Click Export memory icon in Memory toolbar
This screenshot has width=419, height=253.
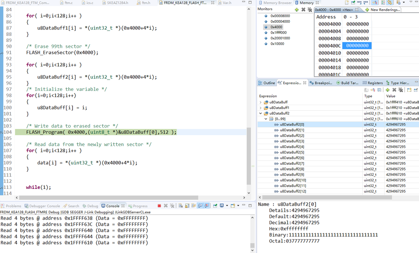coord(366,3)
